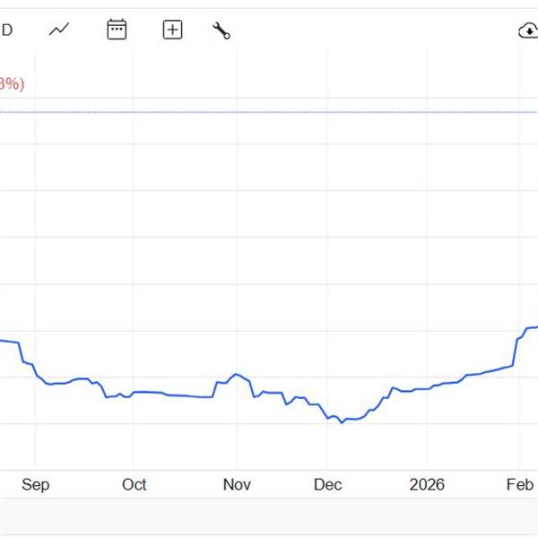Click the red percentage change text
This screenshot has height=538, width=538.
coord(12,83)
